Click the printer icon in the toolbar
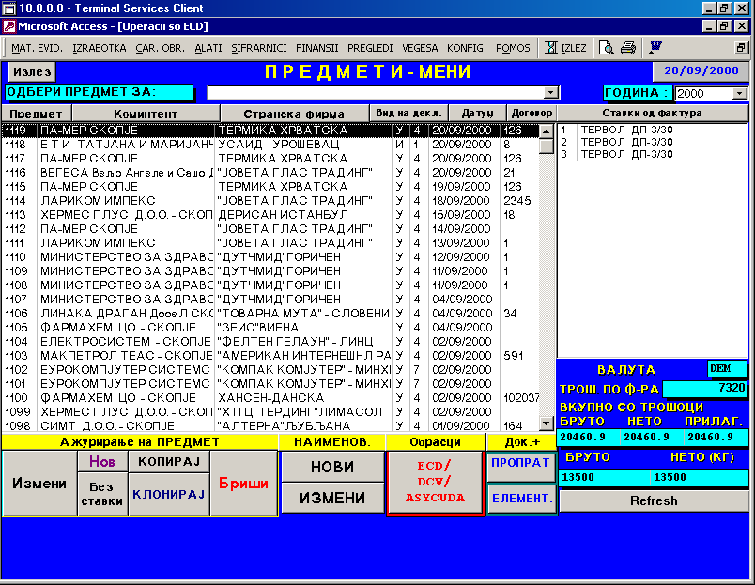Image resolution: width=755 pixels, height=585 pixels. (628, 48)
